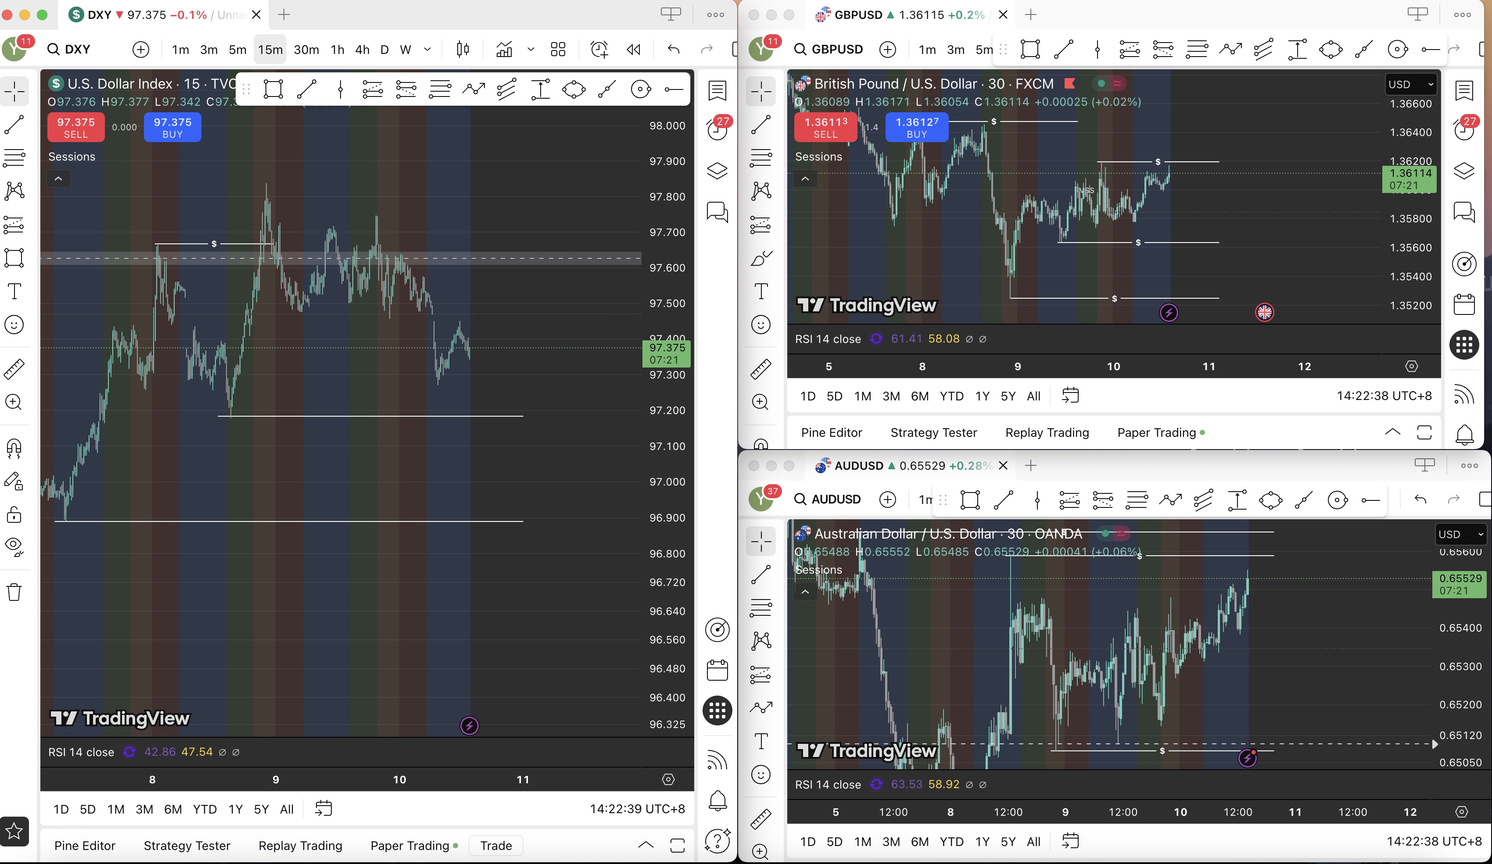
Task: Open the object tree layers panel in DXY sidebar
Action: (x=717, y=171)
